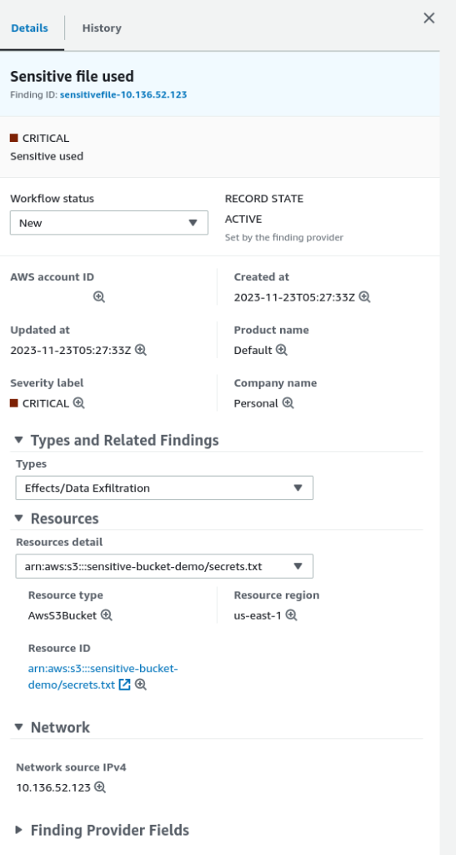
Task: Filter by source IPv4 10.136.52.123 magnifier
Action: pos(99,787)
